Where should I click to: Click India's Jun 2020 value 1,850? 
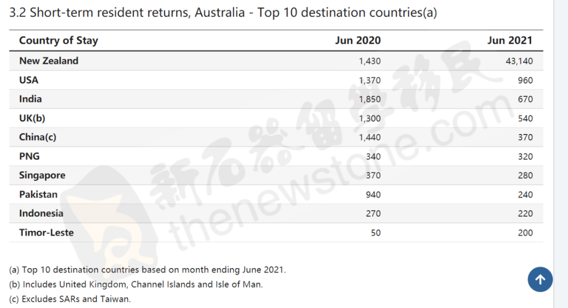tap(369, 99)
